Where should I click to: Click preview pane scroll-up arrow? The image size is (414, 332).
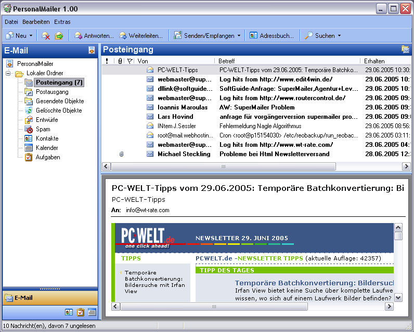[398, 227]
